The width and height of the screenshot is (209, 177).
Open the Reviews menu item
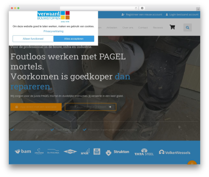158,28
